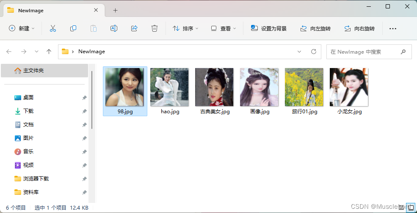Click pin icon next to 文档
Viewport: 417px width, 213px height.
[84, 125]
